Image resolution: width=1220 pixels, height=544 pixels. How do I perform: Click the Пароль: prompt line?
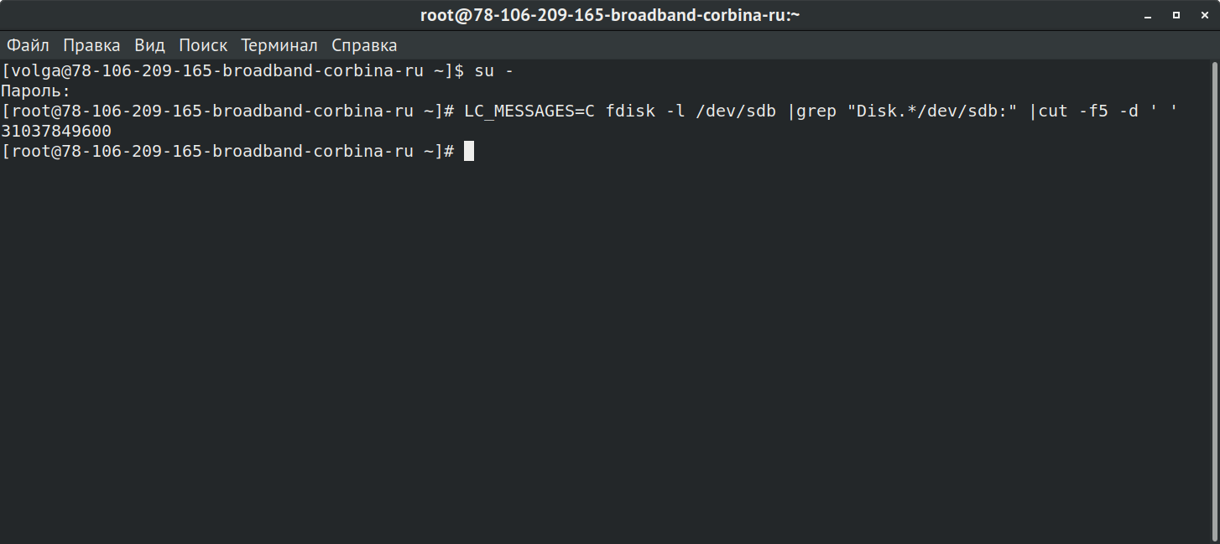[36, 91]
